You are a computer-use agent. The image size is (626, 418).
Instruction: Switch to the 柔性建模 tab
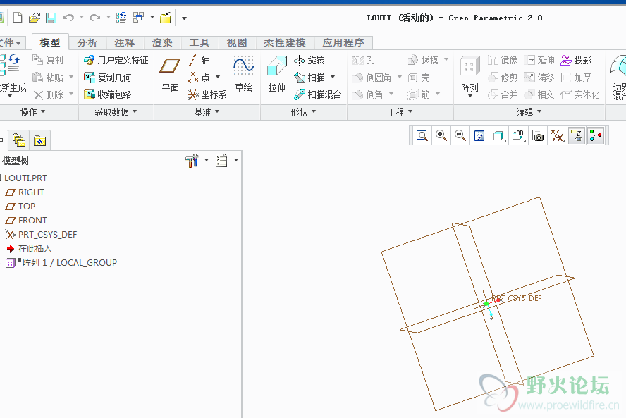coord(285,43)
